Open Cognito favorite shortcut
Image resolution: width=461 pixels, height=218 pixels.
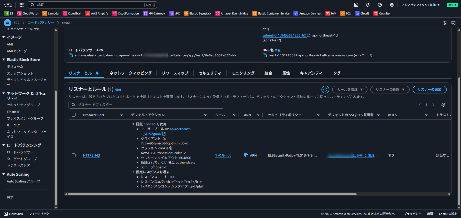pyautogui.click(x=381, y=13)
